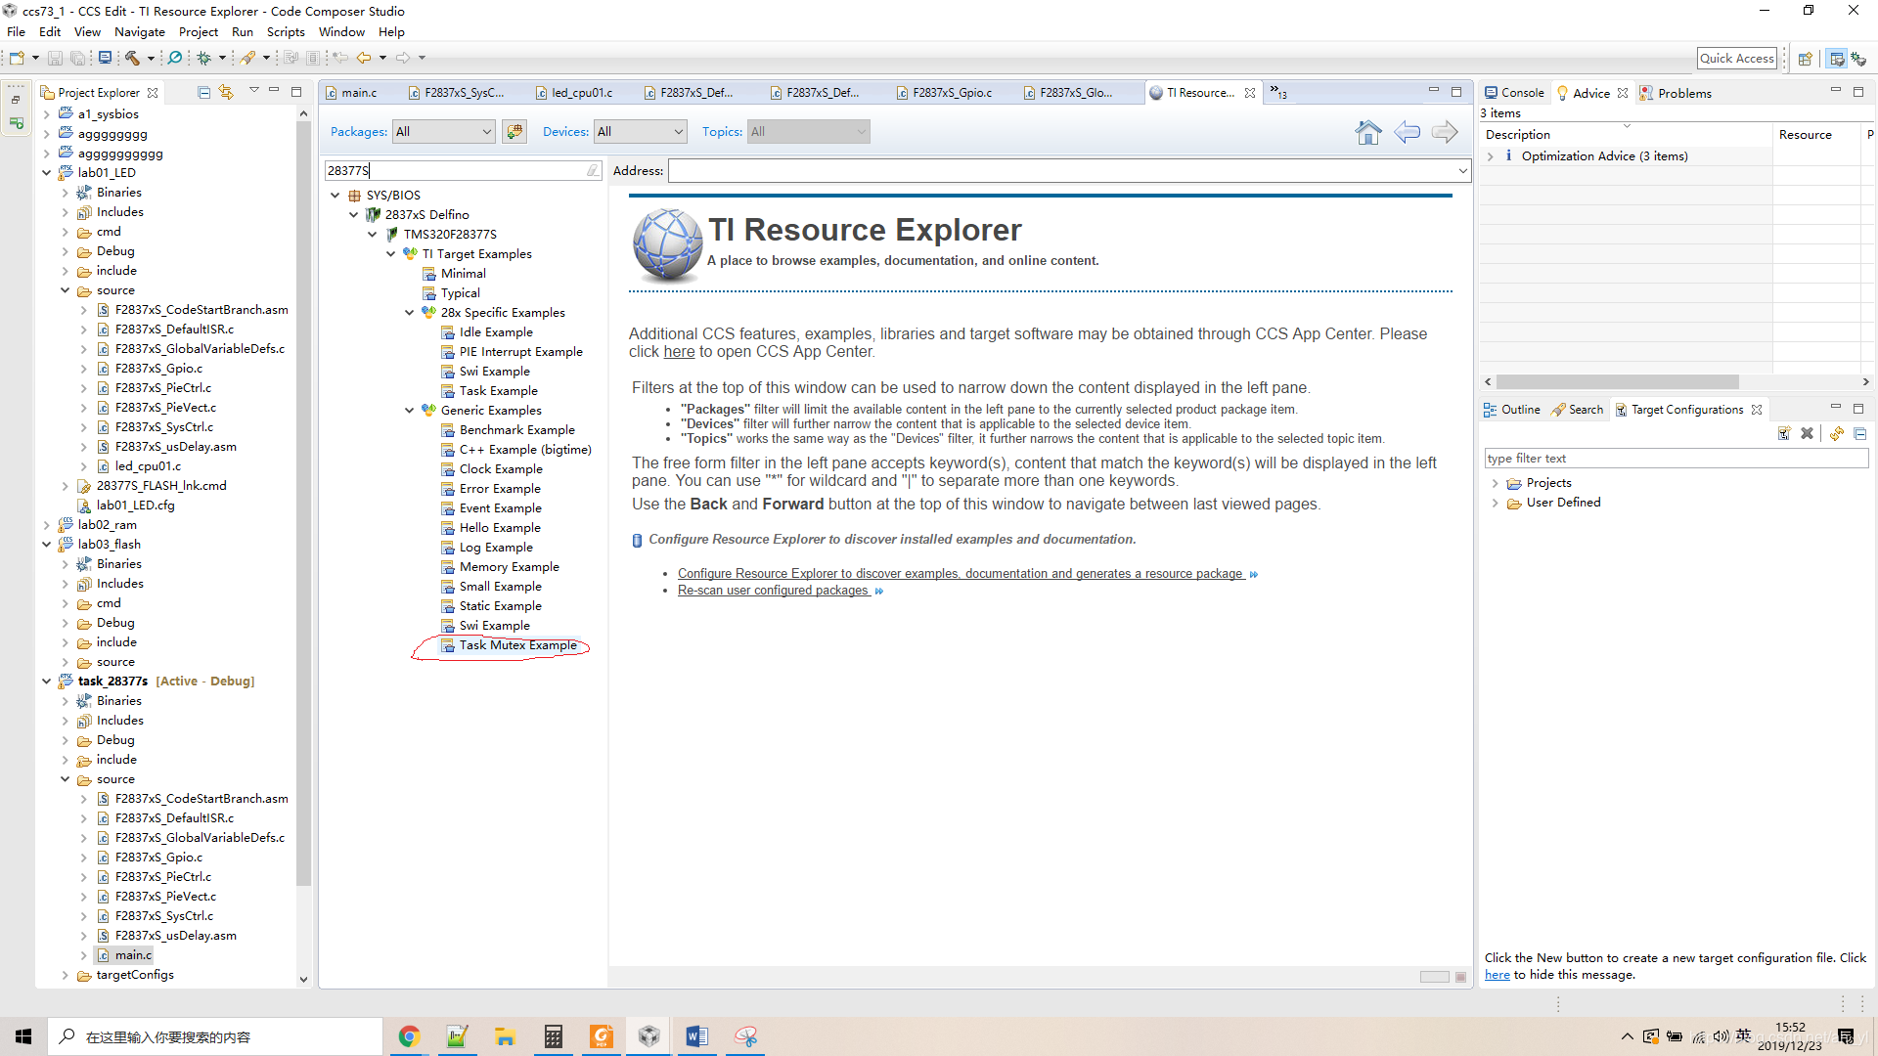This screenshot has width=1878, height=1056.
Task: Click the Advice panel horizontal scrollbar
Action: [x=1617, y=382]
